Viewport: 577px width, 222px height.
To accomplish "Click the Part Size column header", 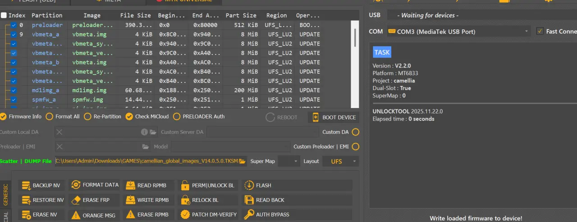I will click(x=241, y=15).
